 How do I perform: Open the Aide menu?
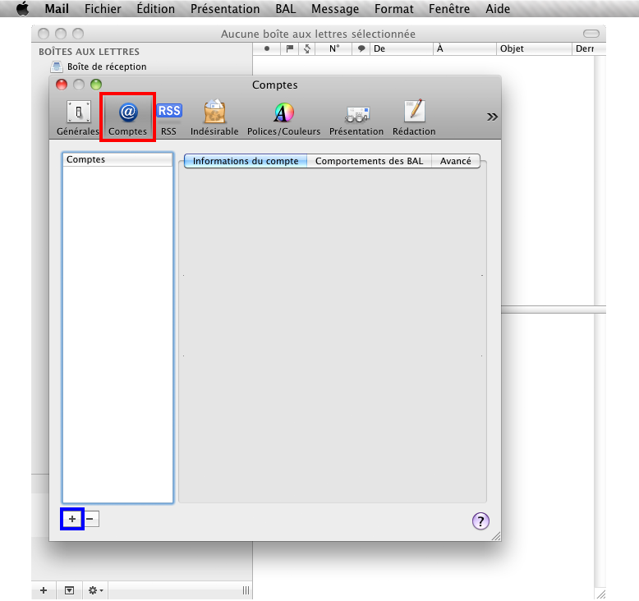click(498, 8)
